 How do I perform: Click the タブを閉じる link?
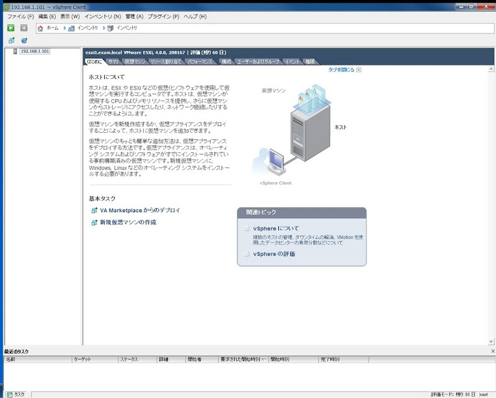click(x=341, y=70)
